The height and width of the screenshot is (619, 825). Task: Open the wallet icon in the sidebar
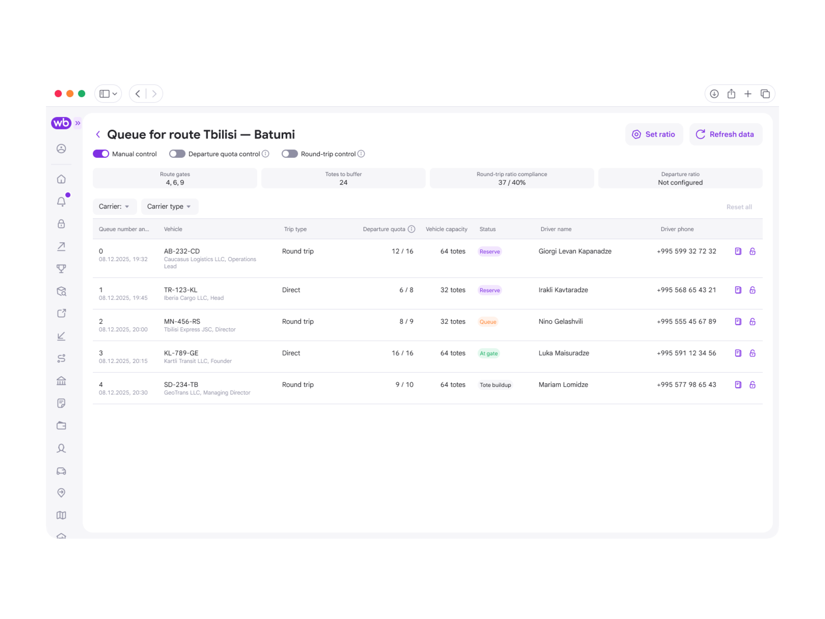pyautogui.click(x=61, y=426)
